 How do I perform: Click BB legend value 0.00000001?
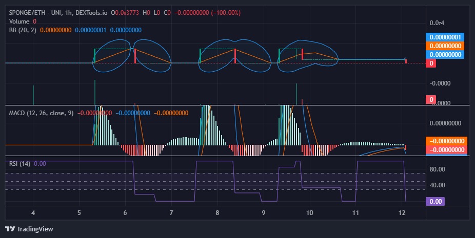(91, 30)
